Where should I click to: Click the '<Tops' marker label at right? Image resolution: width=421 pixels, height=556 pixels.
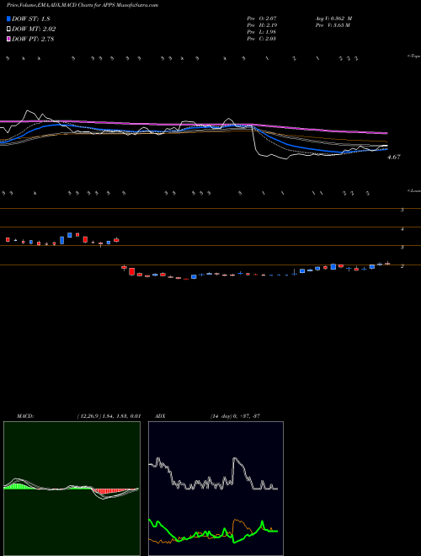(413, 56)
